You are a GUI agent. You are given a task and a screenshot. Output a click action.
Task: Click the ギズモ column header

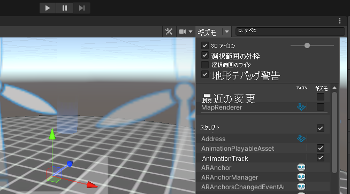(x=321, y=89)
